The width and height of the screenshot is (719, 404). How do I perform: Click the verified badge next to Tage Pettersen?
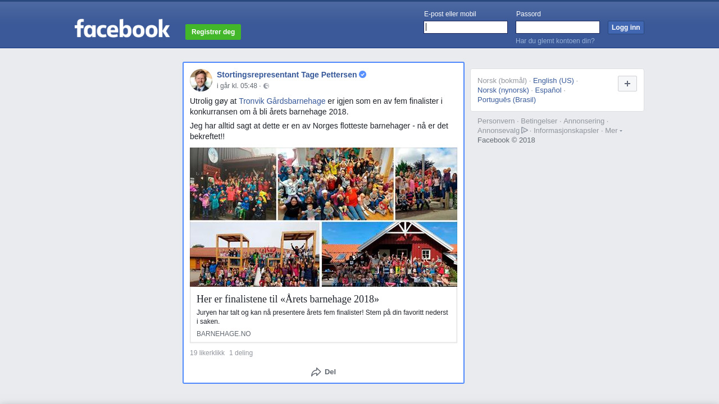tap(363, 74)
